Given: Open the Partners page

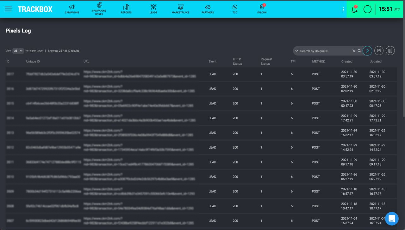Looking at the screenshot, I should coord(208,9).
